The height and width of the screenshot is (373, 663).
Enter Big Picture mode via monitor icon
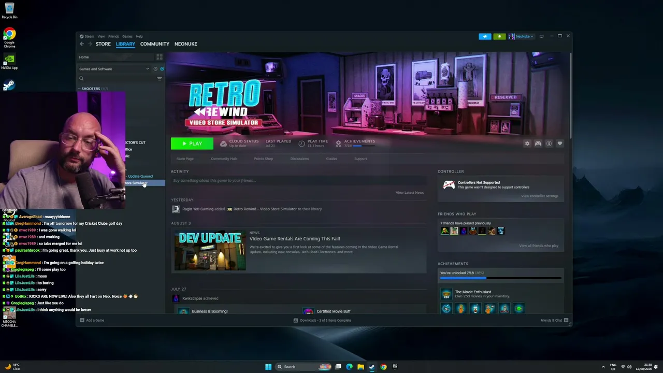(x=541, y=36)
